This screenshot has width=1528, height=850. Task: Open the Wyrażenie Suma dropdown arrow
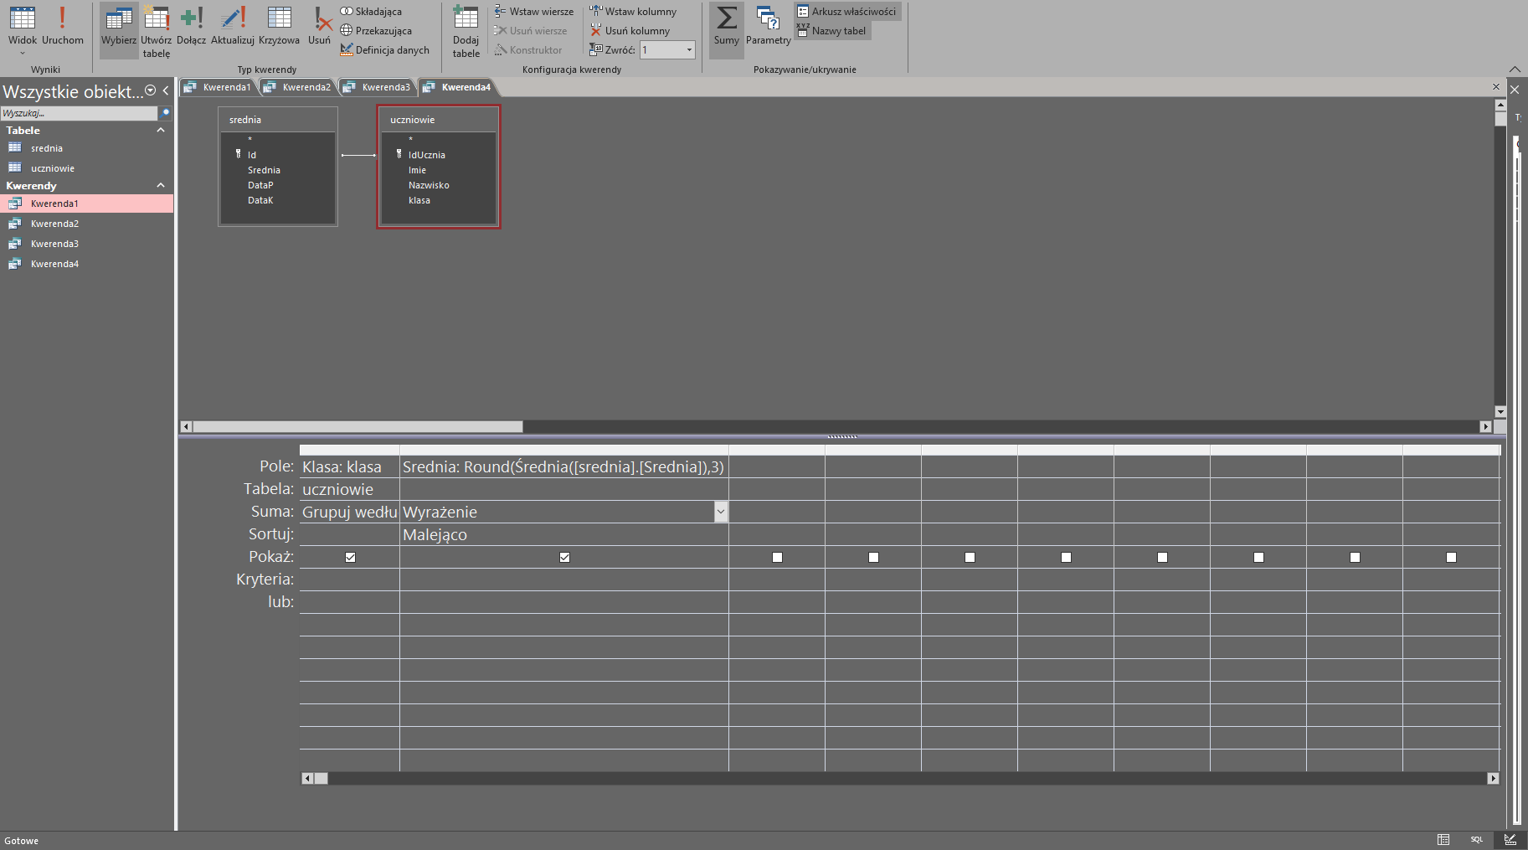[720, 512]
